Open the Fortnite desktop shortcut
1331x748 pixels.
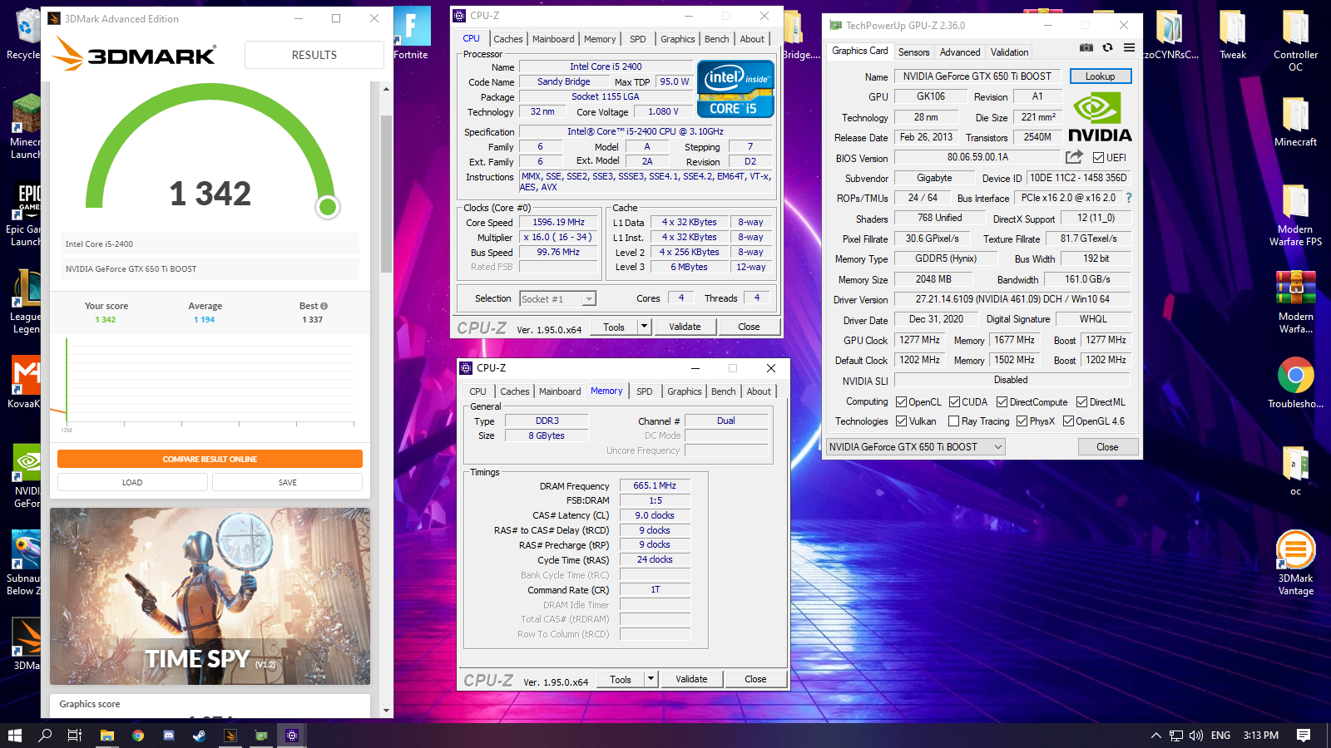[x=411, y=35]
